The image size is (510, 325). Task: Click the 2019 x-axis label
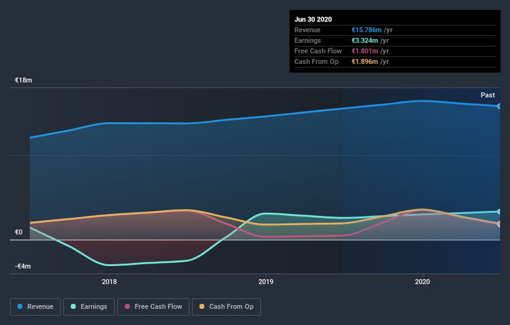pos(266,282)
